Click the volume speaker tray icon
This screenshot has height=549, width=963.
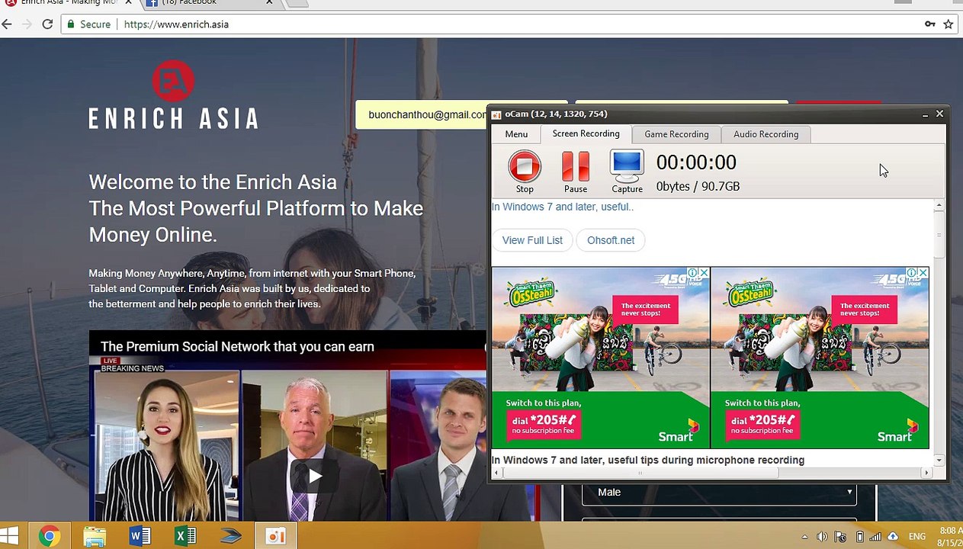[x=822, y=538]
